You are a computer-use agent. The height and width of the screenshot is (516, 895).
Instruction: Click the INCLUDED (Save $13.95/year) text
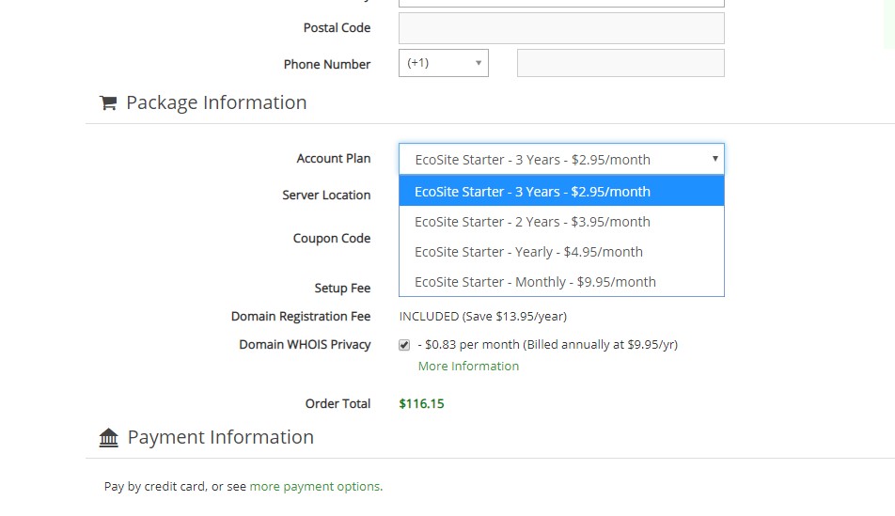483,316
